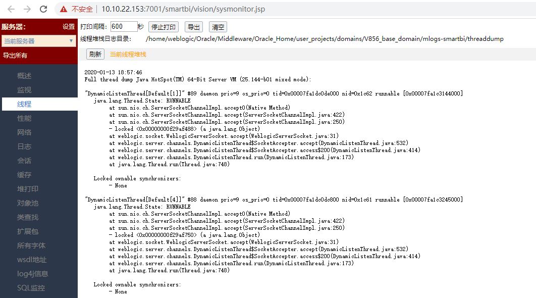Click the 刷新 refresh button

point(95,54)
